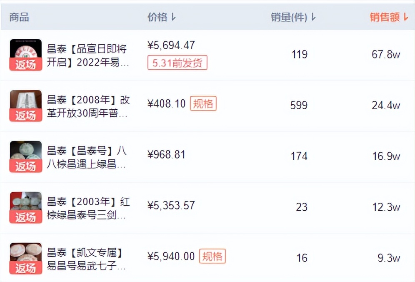The image size is (415, 282).
Task: Click the 商品 column header
Action: (x=19, y=17)
